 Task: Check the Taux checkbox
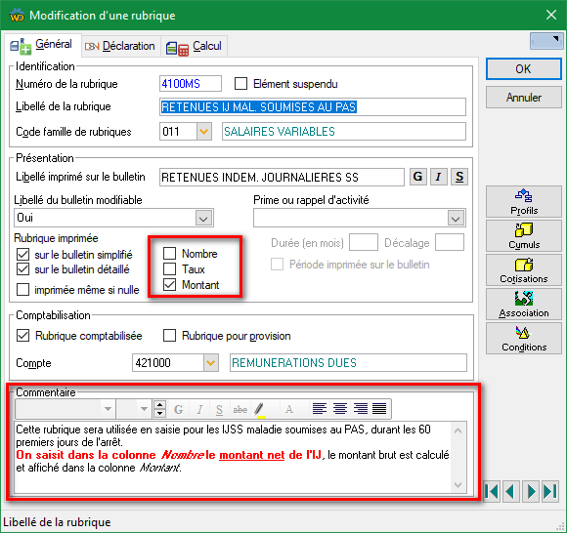point(169,269)
